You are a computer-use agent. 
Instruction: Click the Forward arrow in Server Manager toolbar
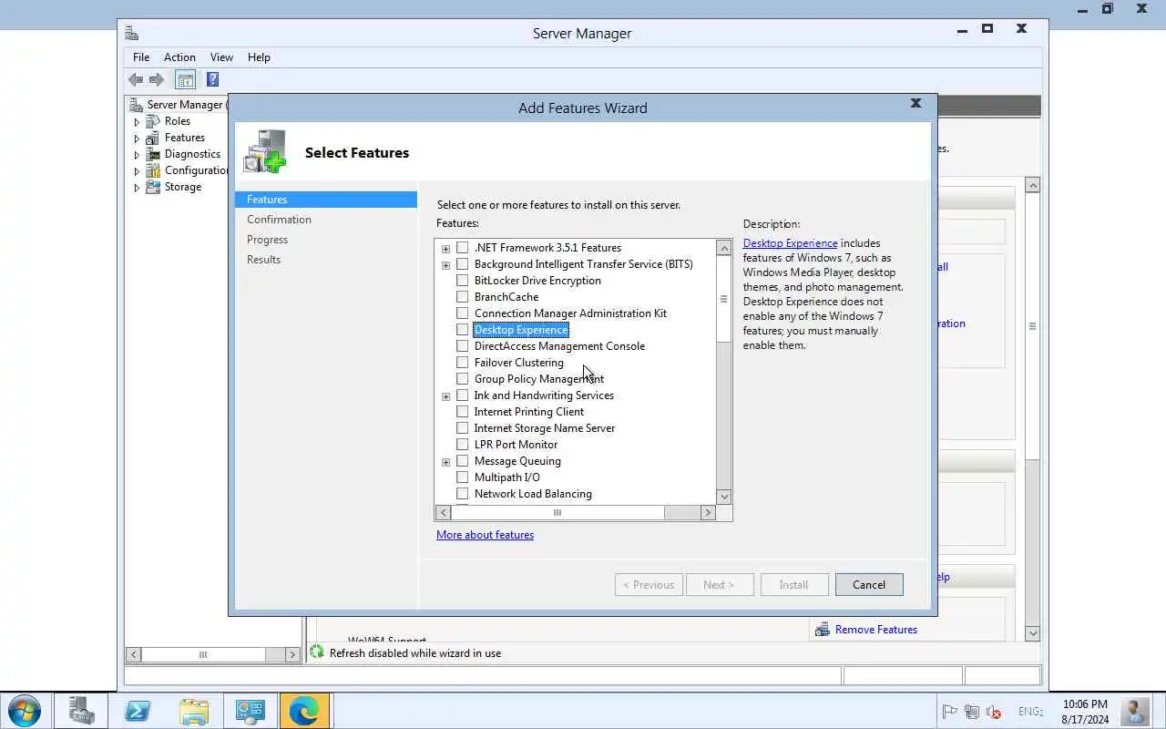[x=157, y=79]
